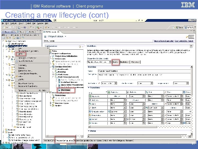Click the Project Area header icon
This screenshot has height=149, width=198.
[46, 36]
